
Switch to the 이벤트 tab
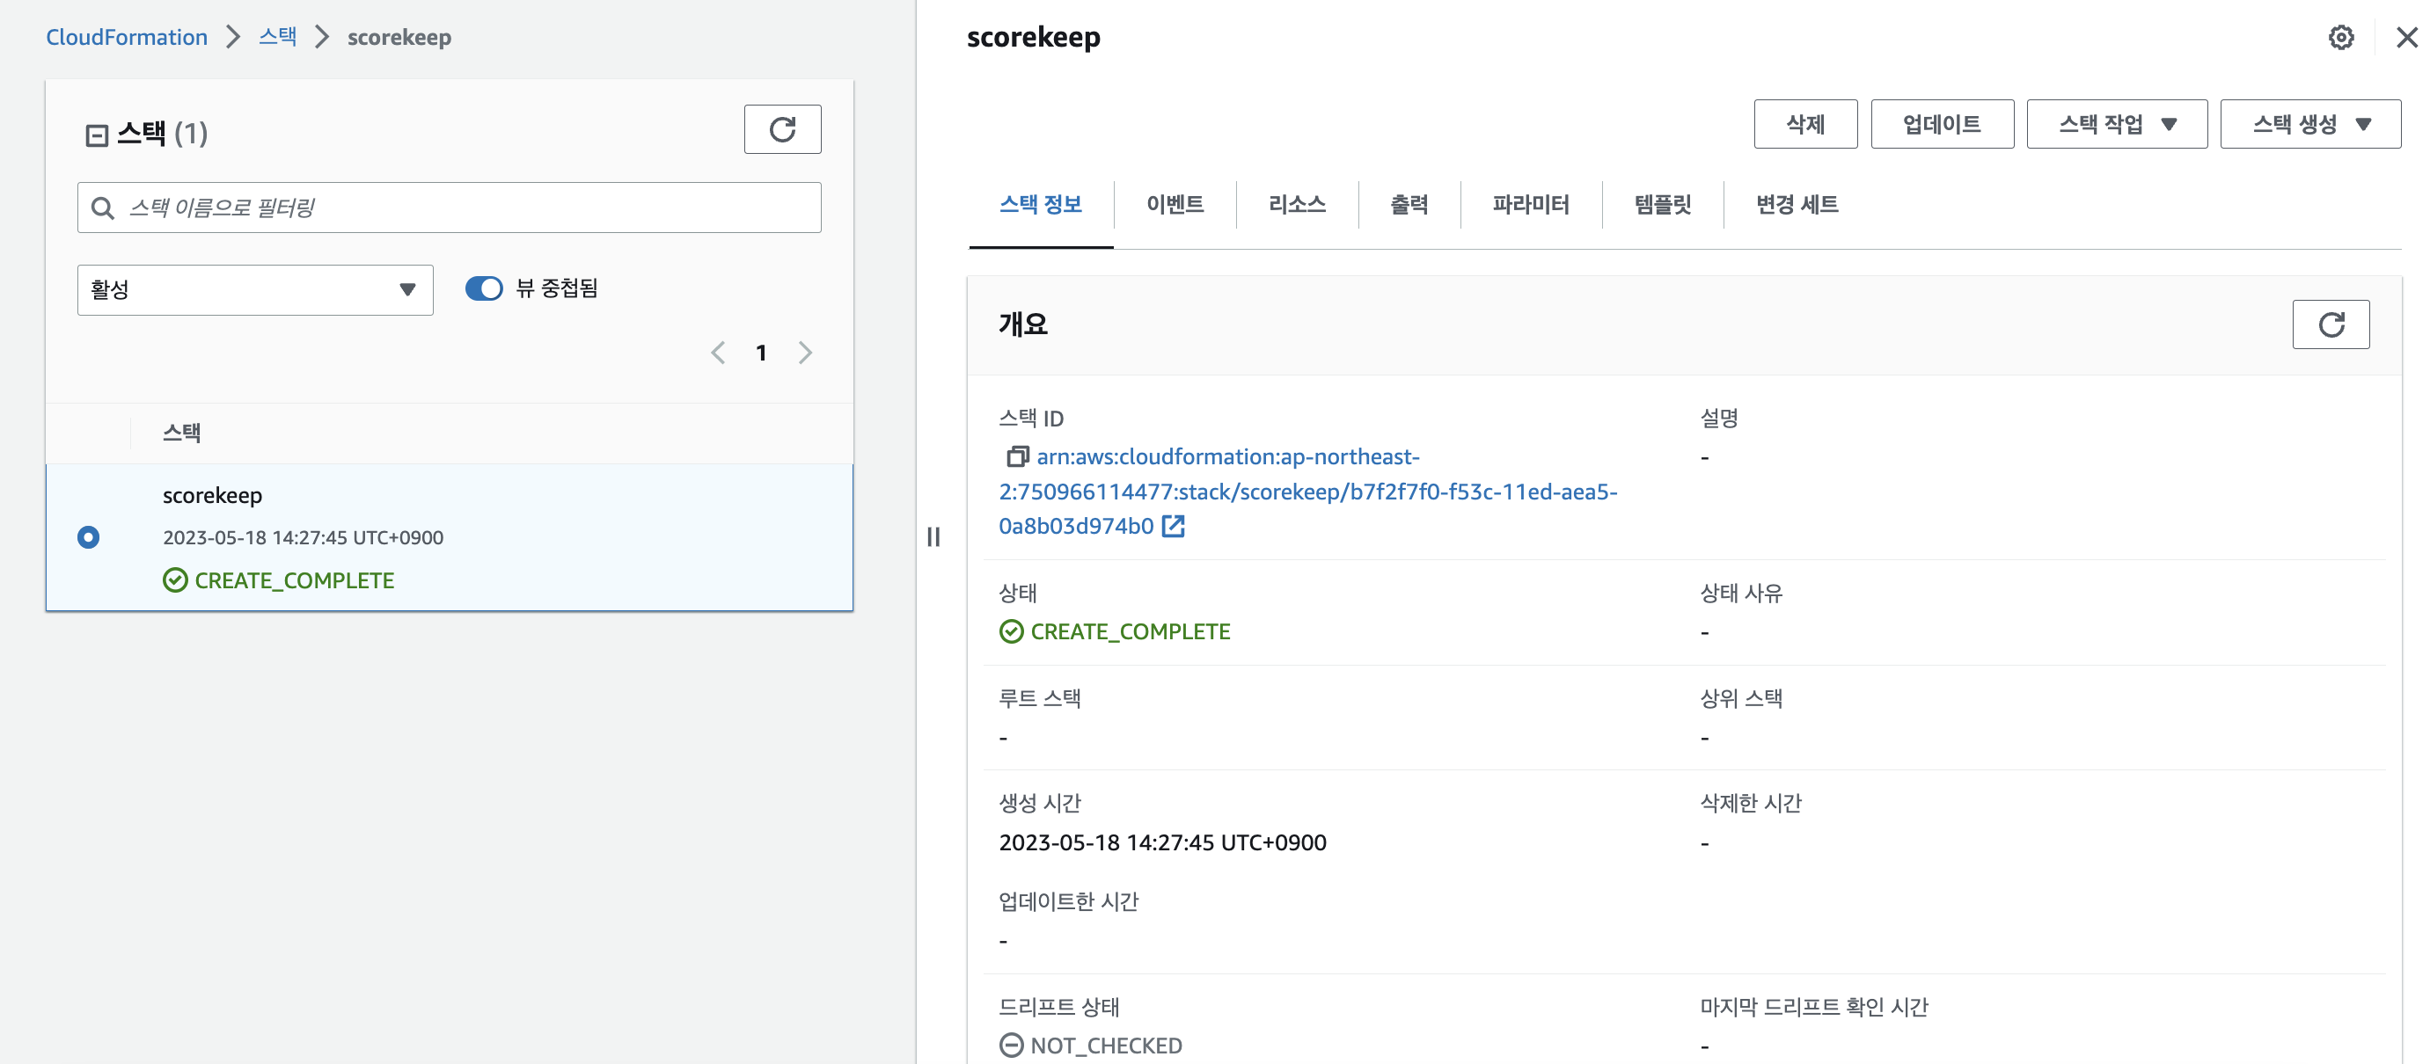(1175, 205)
